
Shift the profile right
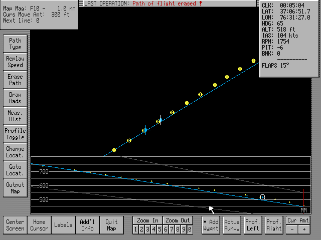click(x=274, y=225)
